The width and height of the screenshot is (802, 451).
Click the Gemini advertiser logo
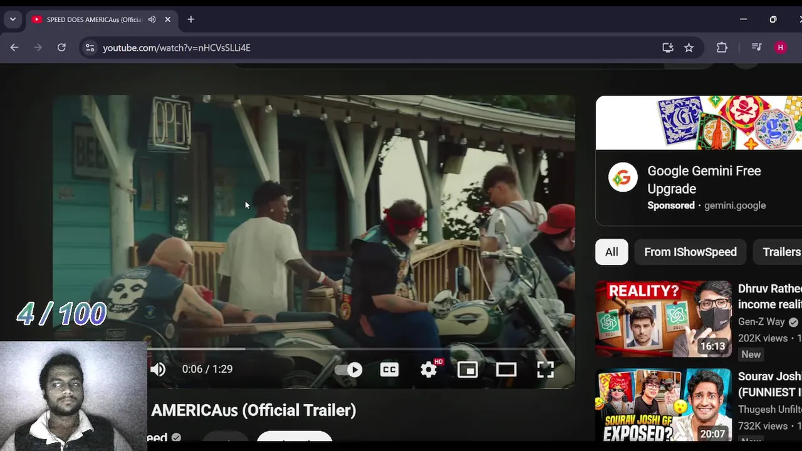click(x=623, y=179)
